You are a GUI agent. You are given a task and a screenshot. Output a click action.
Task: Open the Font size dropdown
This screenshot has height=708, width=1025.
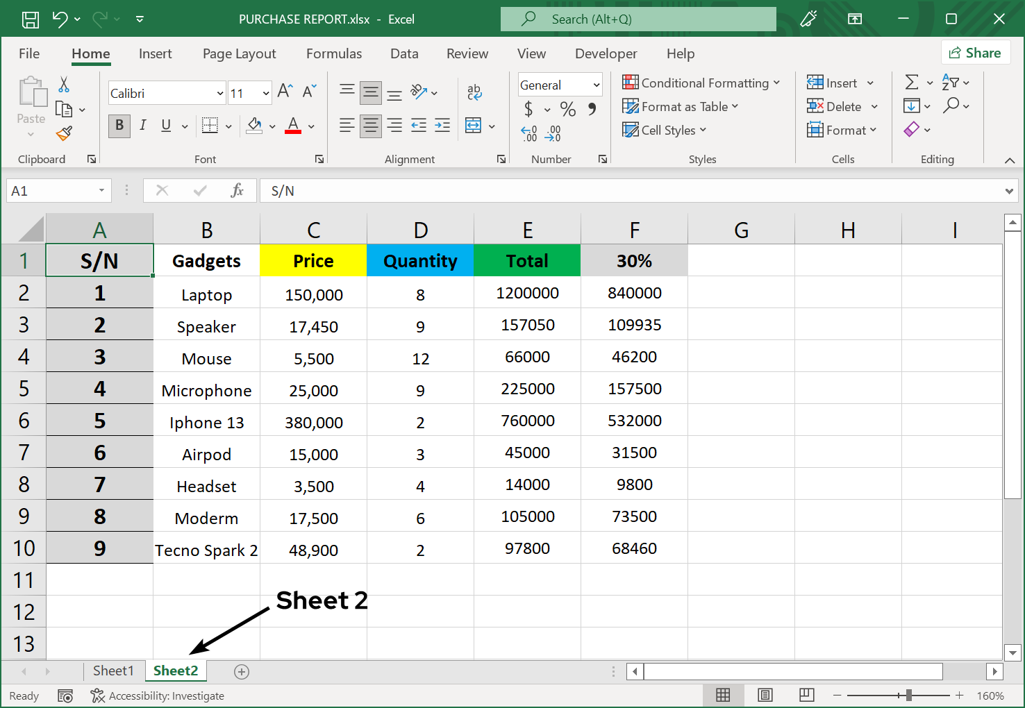[266, 92]
